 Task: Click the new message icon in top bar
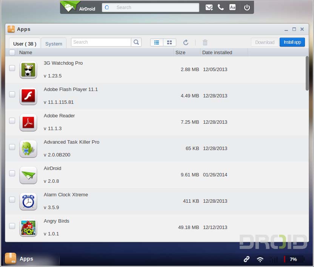click(x=209, y=8)
